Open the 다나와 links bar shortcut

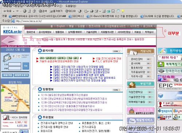tap(157, 16)
